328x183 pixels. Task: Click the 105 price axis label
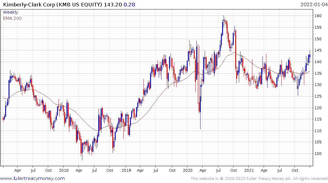pyautogui.click(x=318, y=142)
